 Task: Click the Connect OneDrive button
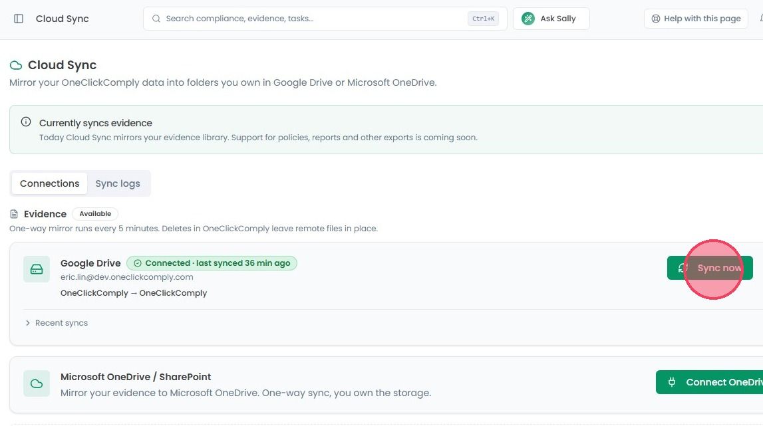tap(710, 382)
